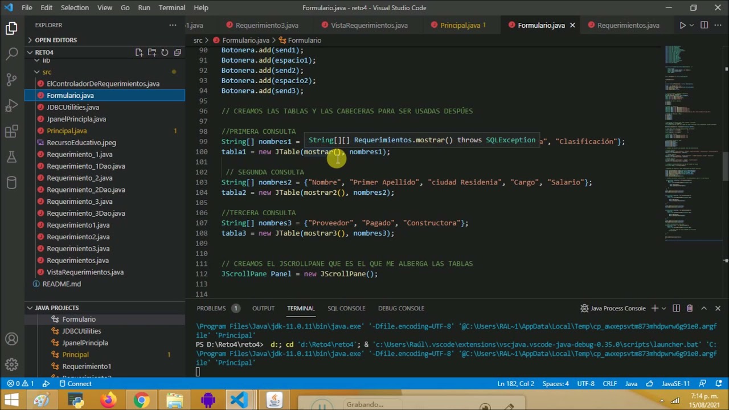The height and width of the screenshot is (410, 729).
Task: Split the editor to the right
Action: 704,25
